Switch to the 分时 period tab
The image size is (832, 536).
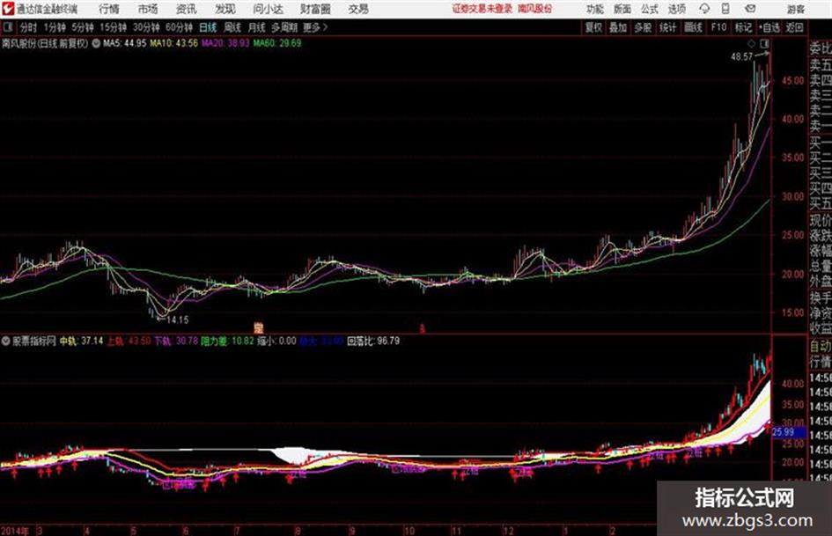click(29, 27)
